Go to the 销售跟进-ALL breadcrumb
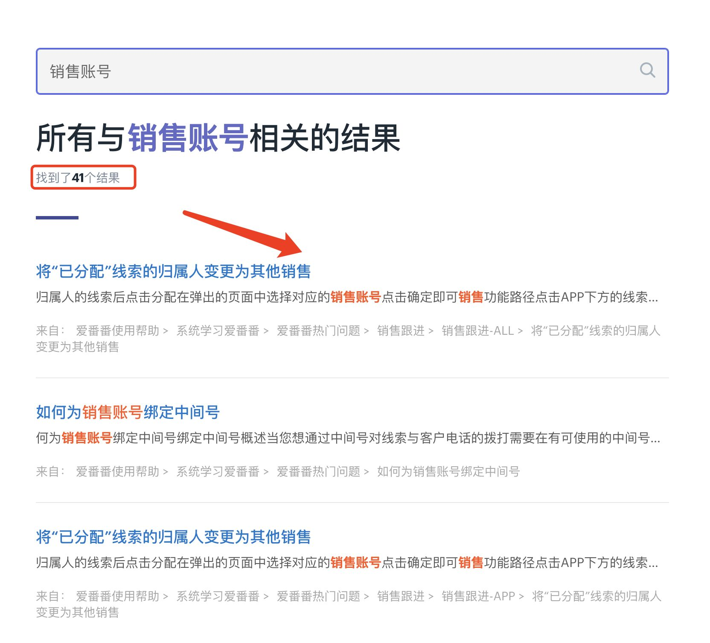 pyautogui.click(x=477, y=330)
